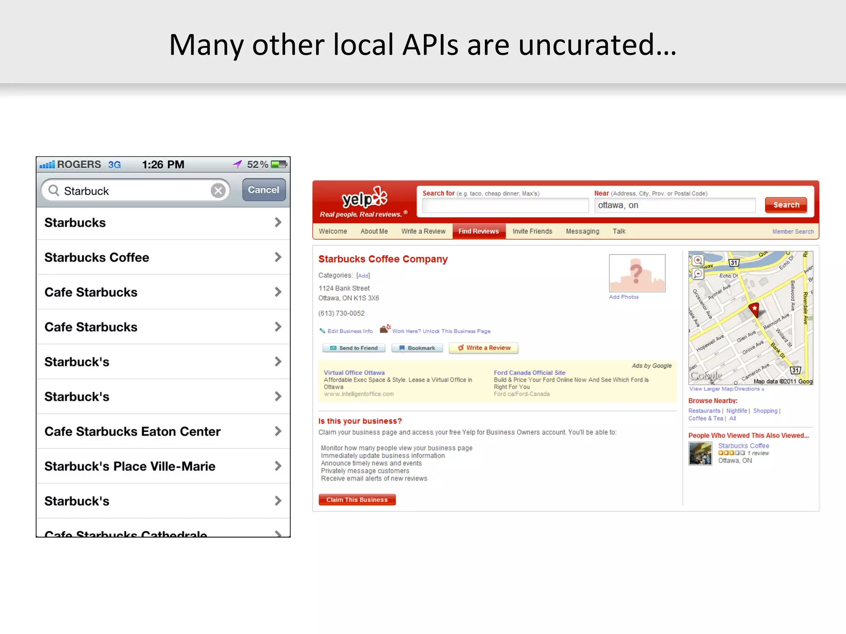Click Work Here? Unlock This Business Page
846x634 pixels.
pyautogui.click(x=441, y=331)
